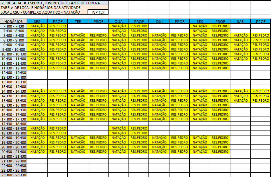Select SAB RES.PEDRO cell at 10H30 - 11H00
The height and width of the screenshot is (177, 271).
coord(261,59)
